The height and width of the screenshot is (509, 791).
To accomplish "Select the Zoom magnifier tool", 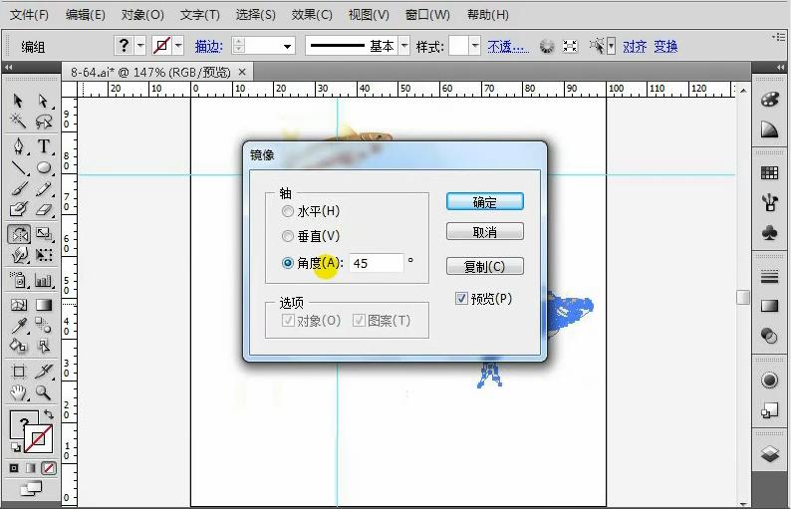I will pyautogui.click(x=44, y=392).
